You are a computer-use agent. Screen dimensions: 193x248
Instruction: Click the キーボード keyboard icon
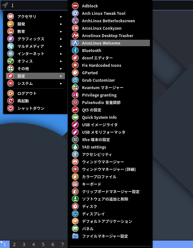click(x=75, y=184)
